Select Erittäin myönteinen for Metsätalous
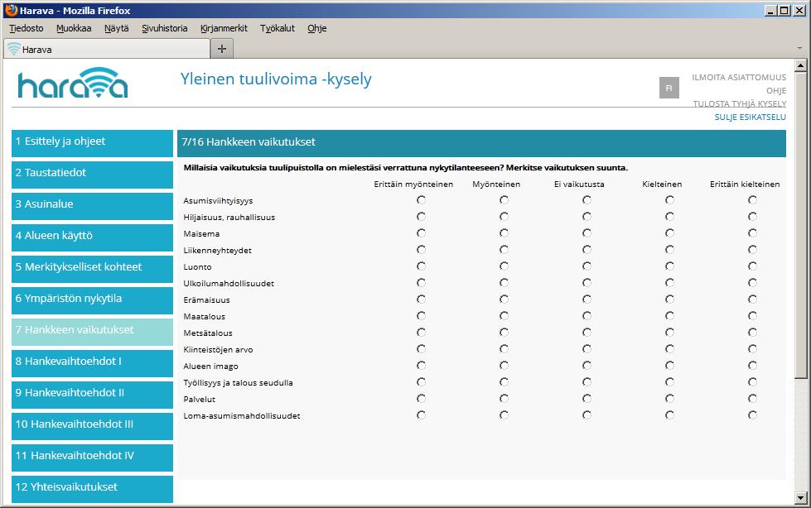Viewport: 811px width, 508px height. click(x=421, y=333)
